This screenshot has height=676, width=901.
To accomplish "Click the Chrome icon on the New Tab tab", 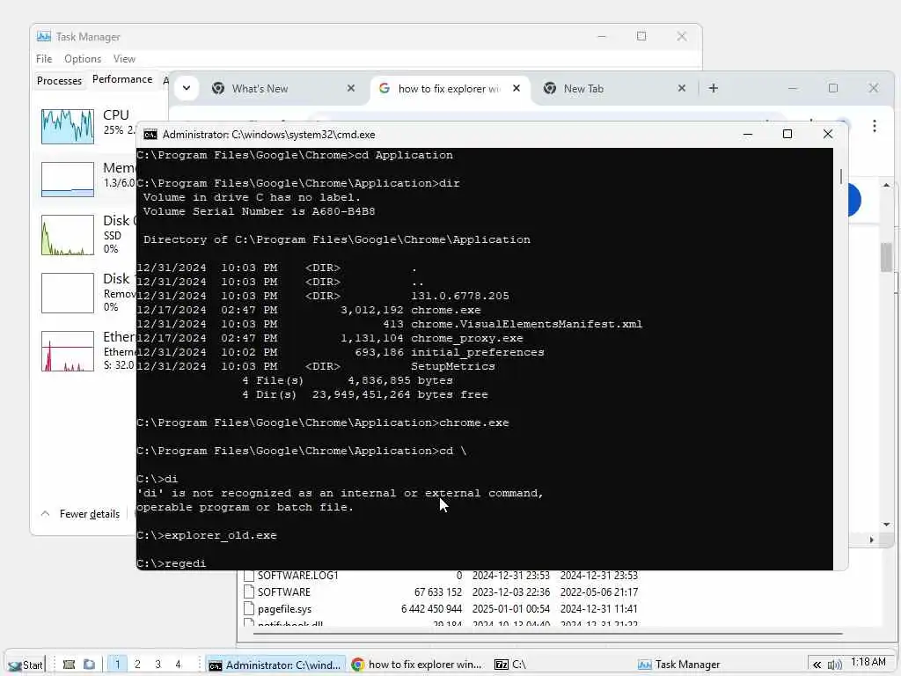I will [550, 89].
